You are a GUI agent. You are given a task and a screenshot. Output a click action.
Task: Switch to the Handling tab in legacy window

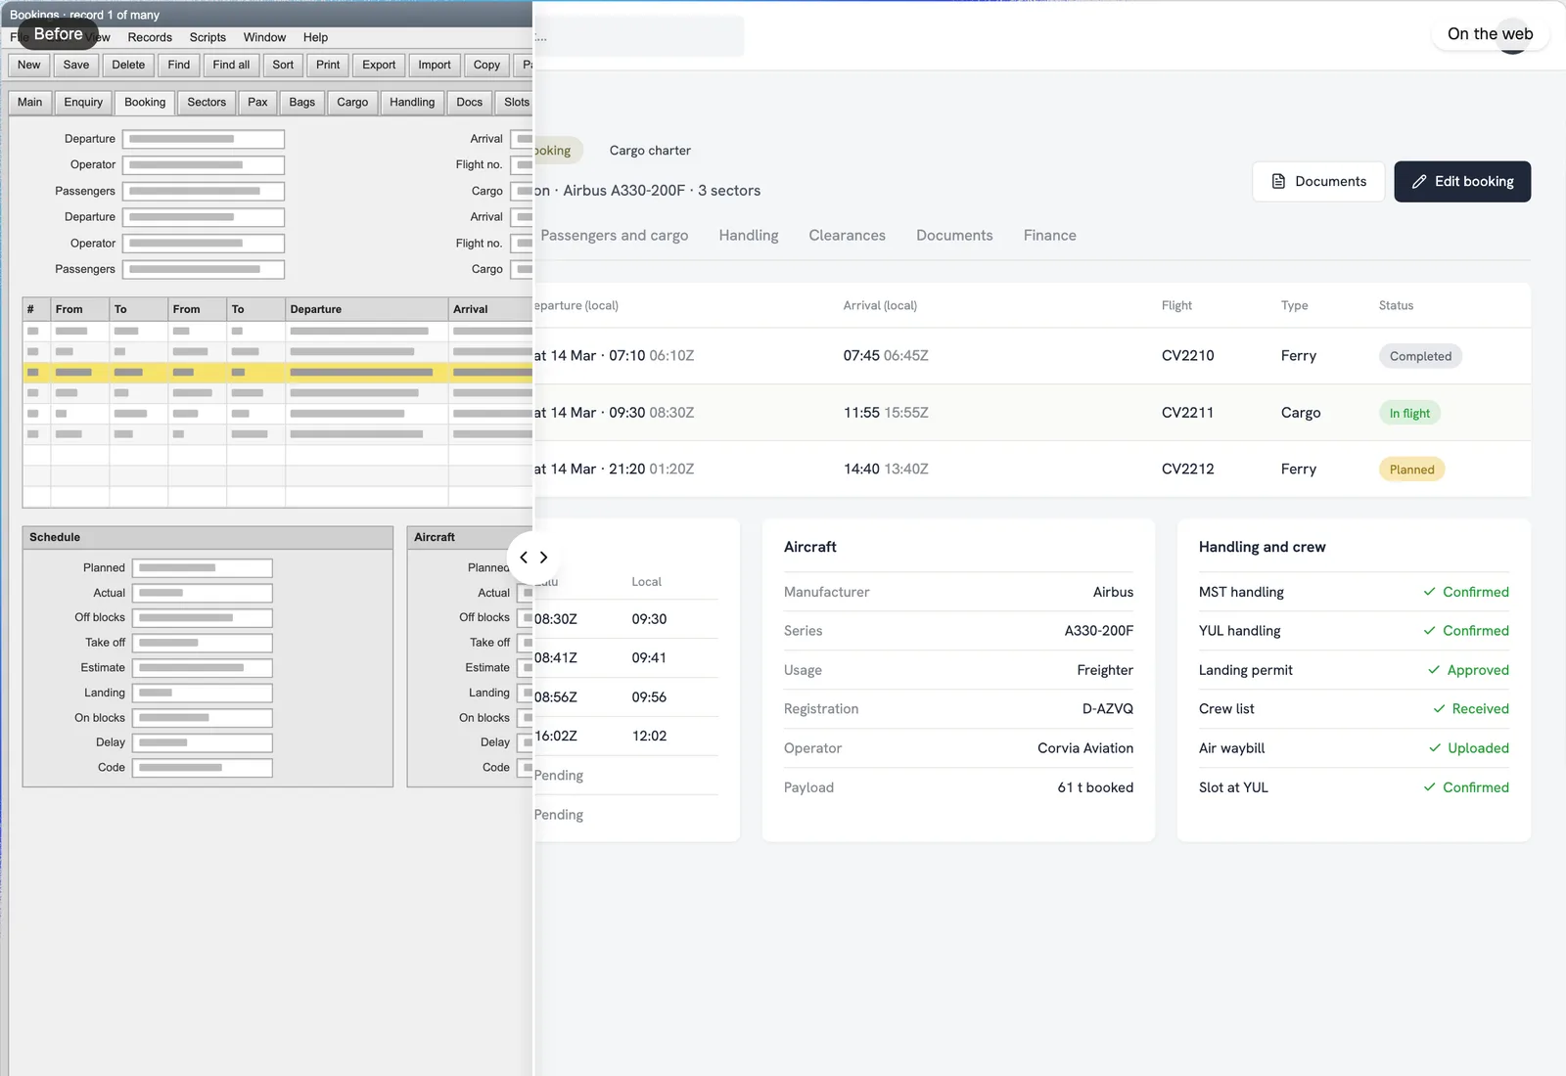pos(412,103)
